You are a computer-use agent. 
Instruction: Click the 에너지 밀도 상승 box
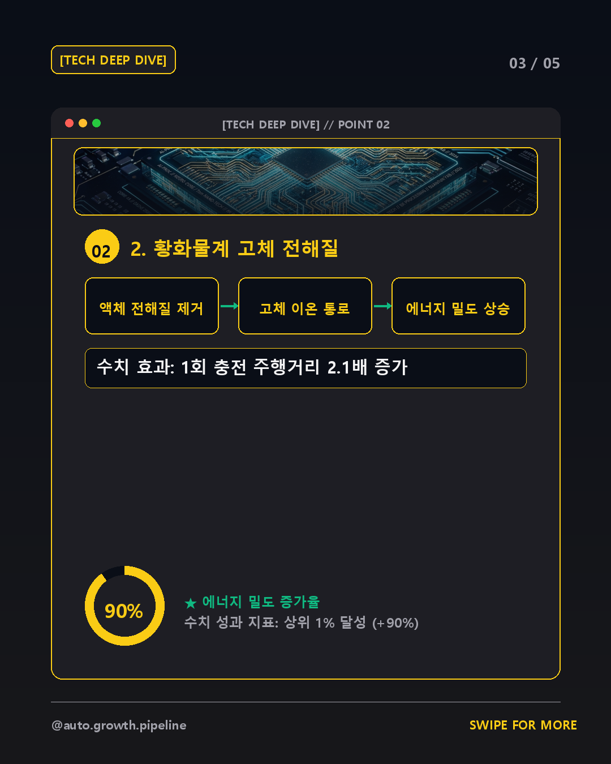(458, 306)
